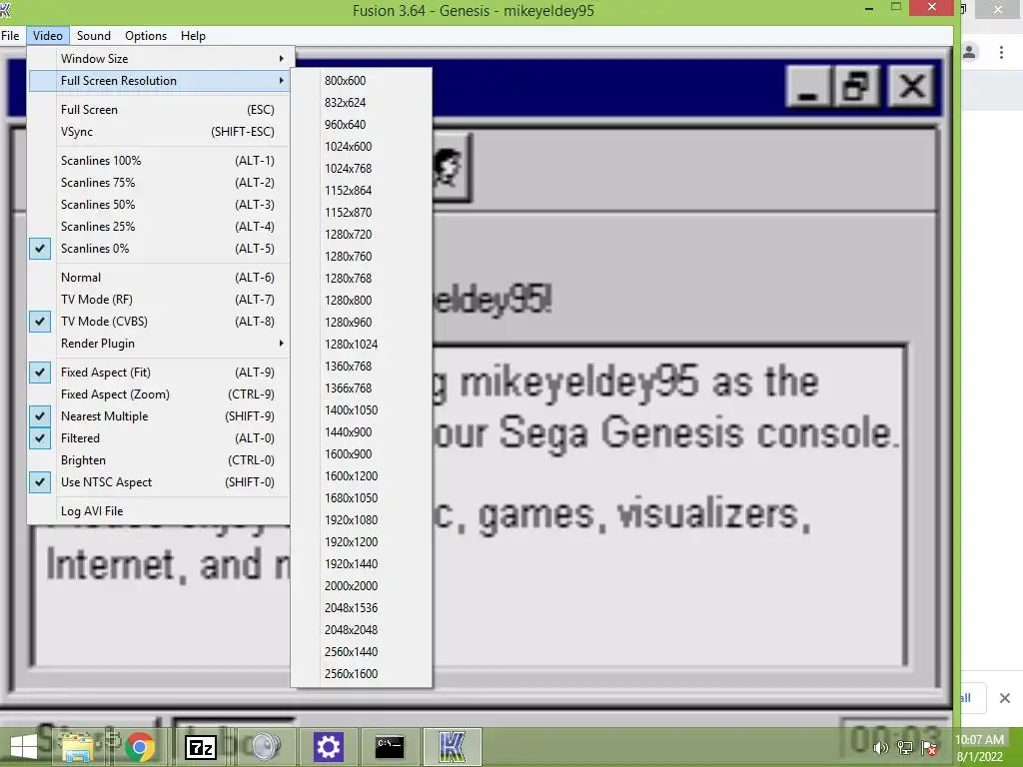
Task: Click the face icon in emulated toolbar
Action: click(x=449, y=167)
